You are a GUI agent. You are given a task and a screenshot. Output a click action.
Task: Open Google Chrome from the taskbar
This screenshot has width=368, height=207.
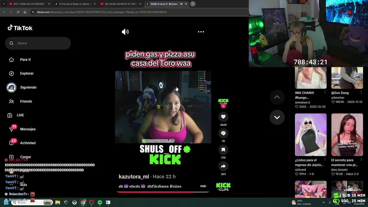coord(83,202)
